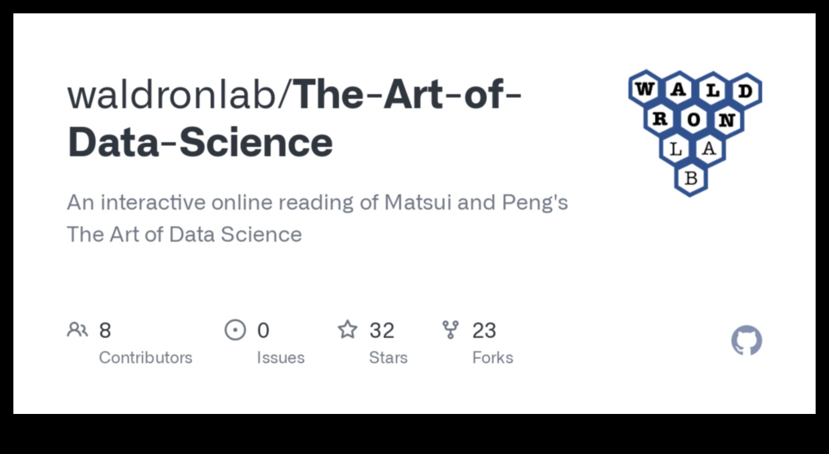This screenshot has height=454, width=829.
Task: Click the forks count number 23
Action: coord(484,330)
